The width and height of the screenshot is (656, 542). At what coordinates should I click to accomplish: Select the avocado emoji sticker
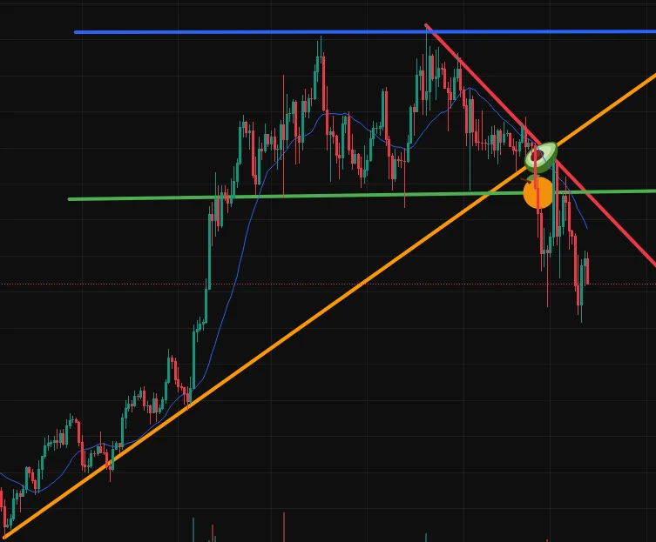pos(541,157)
